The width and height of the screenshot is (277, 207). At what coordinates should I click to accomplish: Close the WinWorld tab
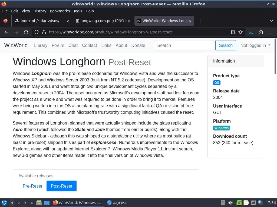click(190, 21)
